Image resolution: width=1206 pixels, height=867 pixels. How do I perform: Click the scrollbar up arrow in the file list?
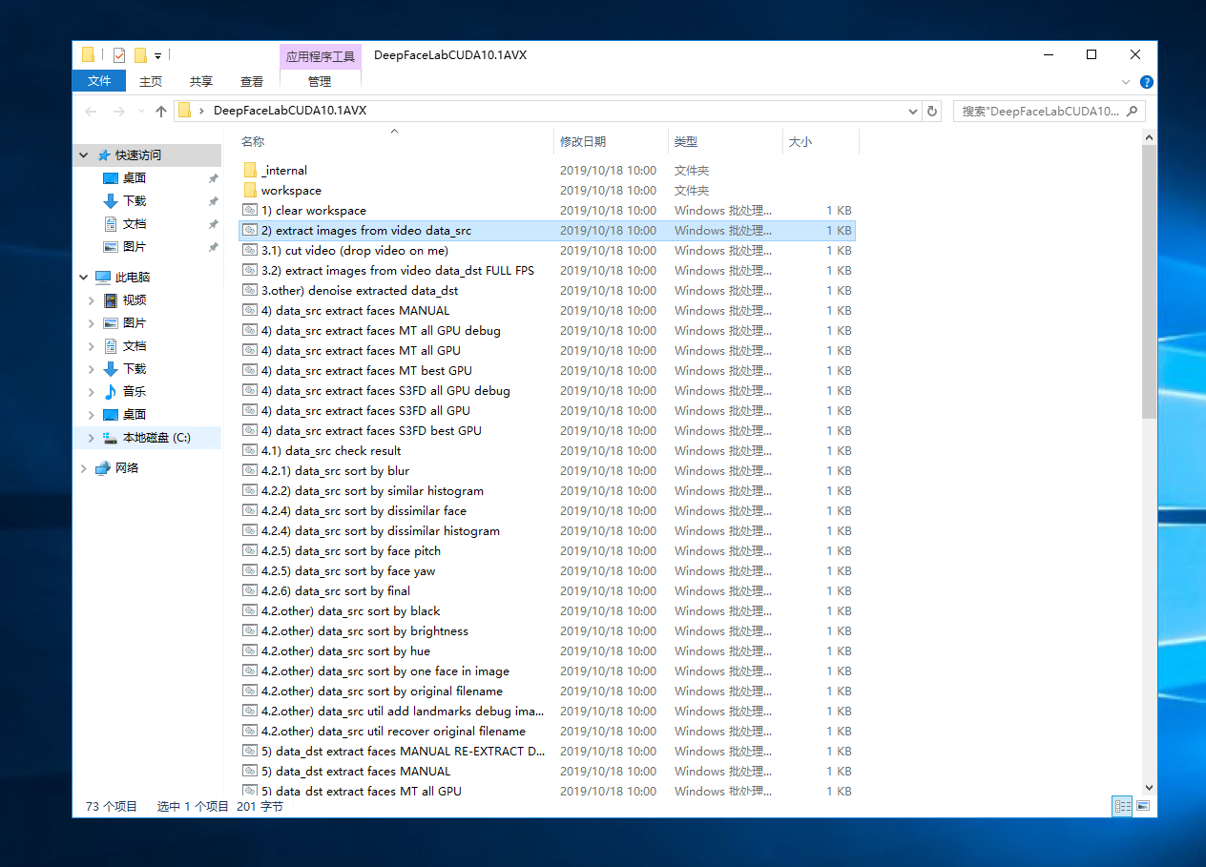click(x=1149, y=138)
